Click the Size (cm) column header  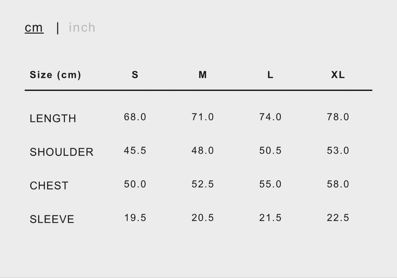tap(56, 75)
